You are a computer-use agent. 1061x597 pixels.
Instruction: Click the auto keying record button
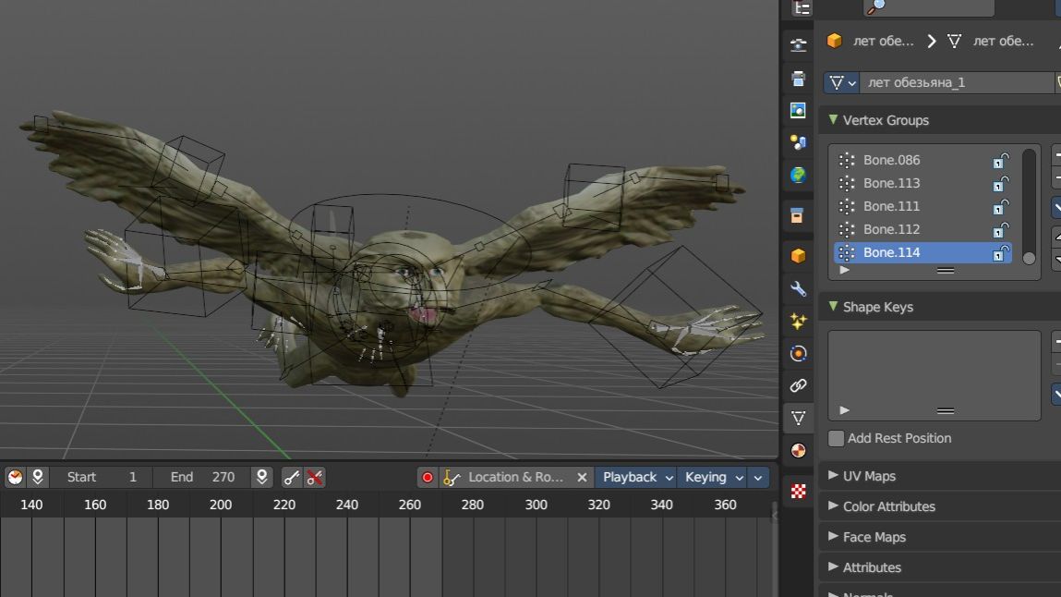point(427,478)
